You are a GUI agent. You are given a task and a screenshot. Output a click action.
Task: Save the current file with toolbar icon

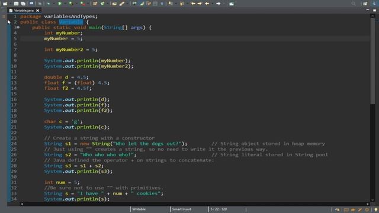[16, 4]
